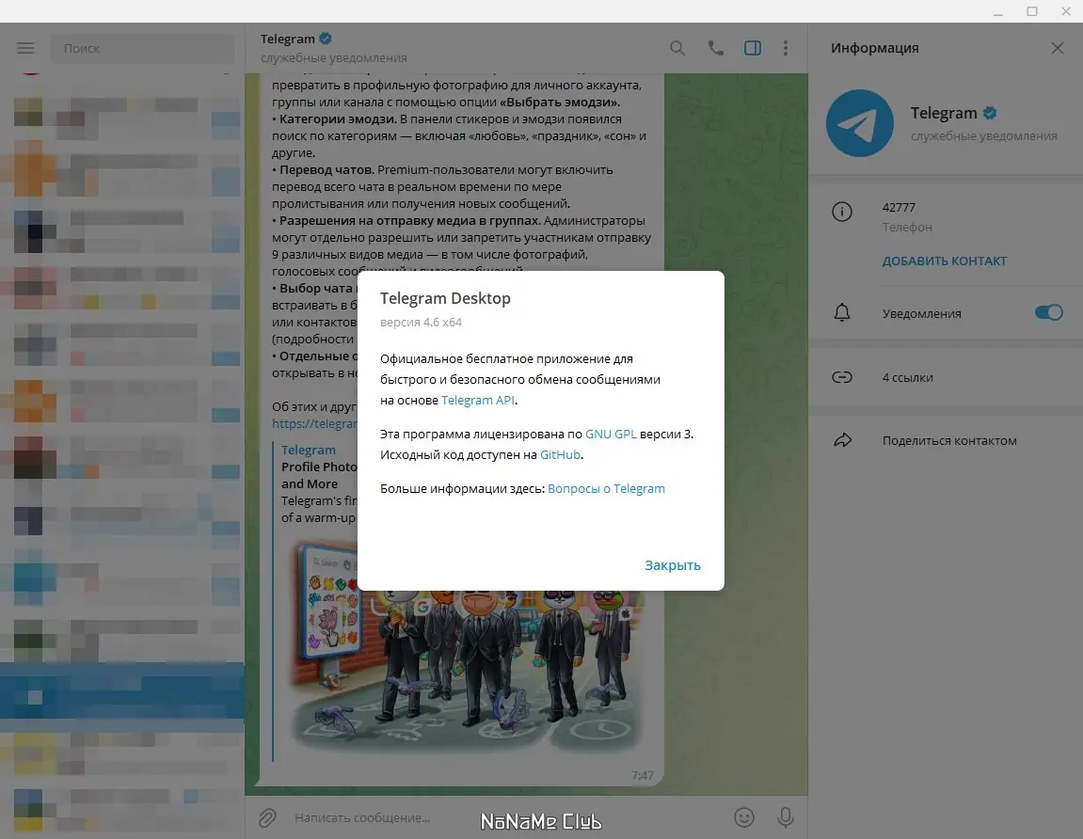This screenshot has width=1083, height=839.
Task: Toggle the Уведомления switch off
Action: pos(1047,311)
